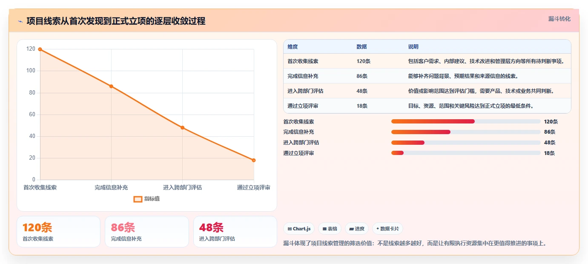Select description starting 目标、资源、范围和关键风险

click(471, 106)
